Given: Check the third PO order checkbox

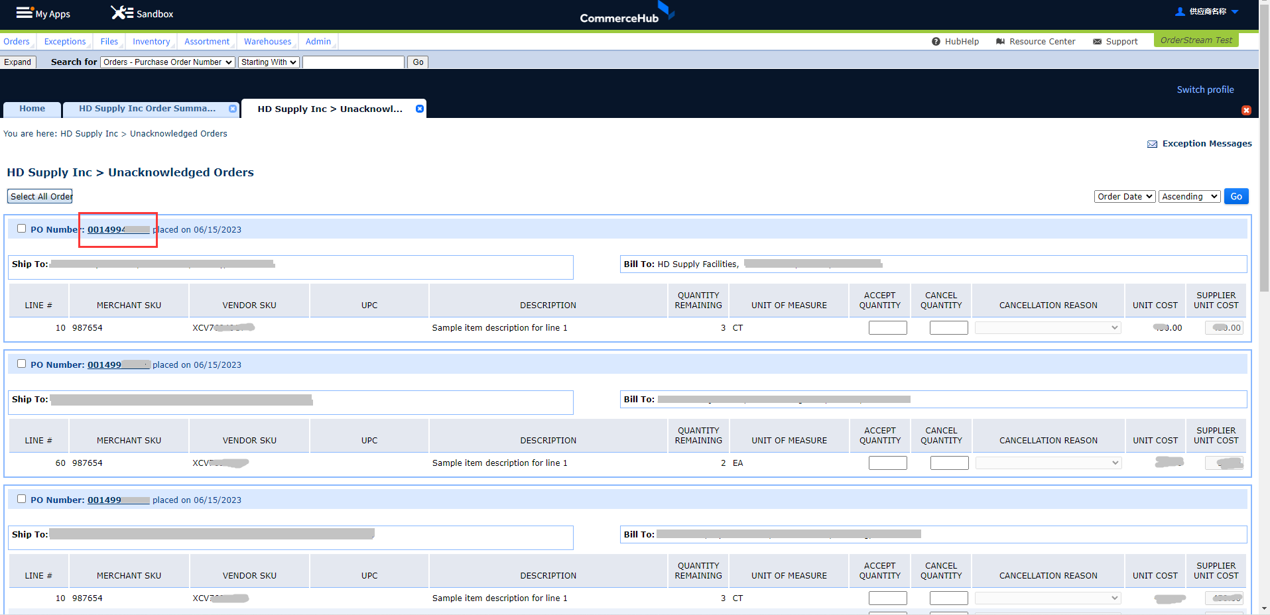Looking at the screenshot, I should click(x=21, y=499).
